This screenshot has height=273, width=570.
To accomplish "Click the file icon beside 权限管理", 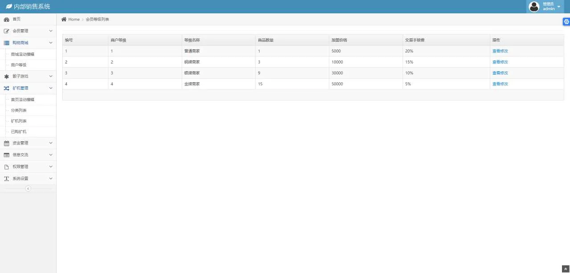I will (x=6, y=167).
